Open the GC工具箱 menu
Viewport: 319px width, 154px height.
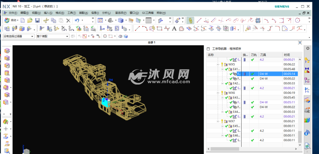pyautogui.click(x=148, y=13)
